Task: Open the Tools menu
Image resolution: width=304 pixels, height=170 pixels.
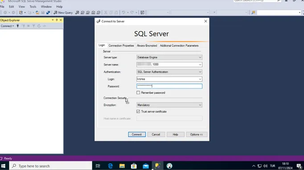Action: point(33,7)
